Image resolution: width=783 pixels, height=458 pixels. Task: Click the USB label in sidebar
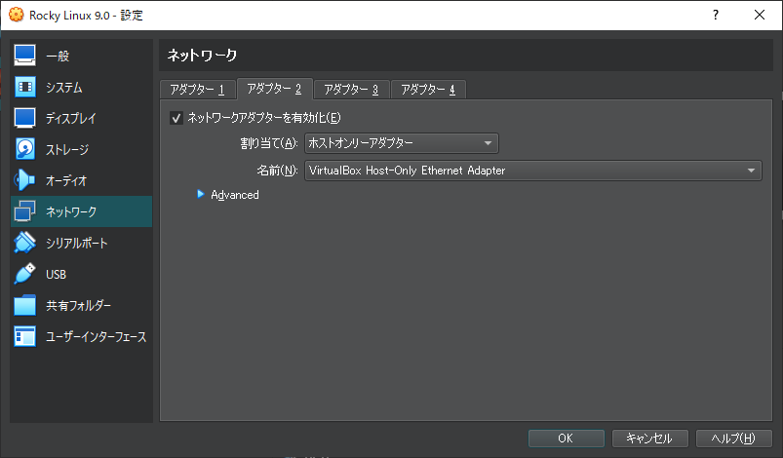pyautogui.click(x=56, y=275)
